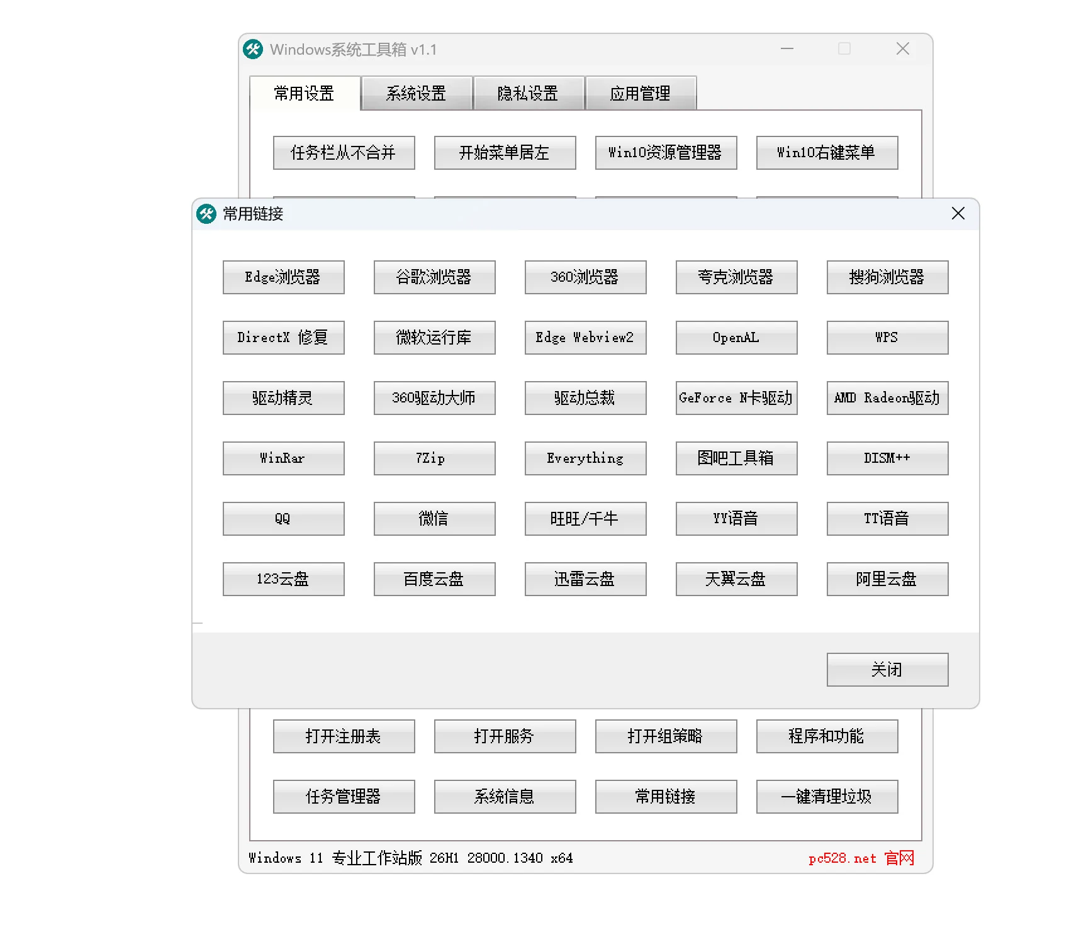Image resolution: width=1086 pixels, height=925 pixels.
Task: Run 一键清理垃圾 cleanup
Action: click(826, 796)
